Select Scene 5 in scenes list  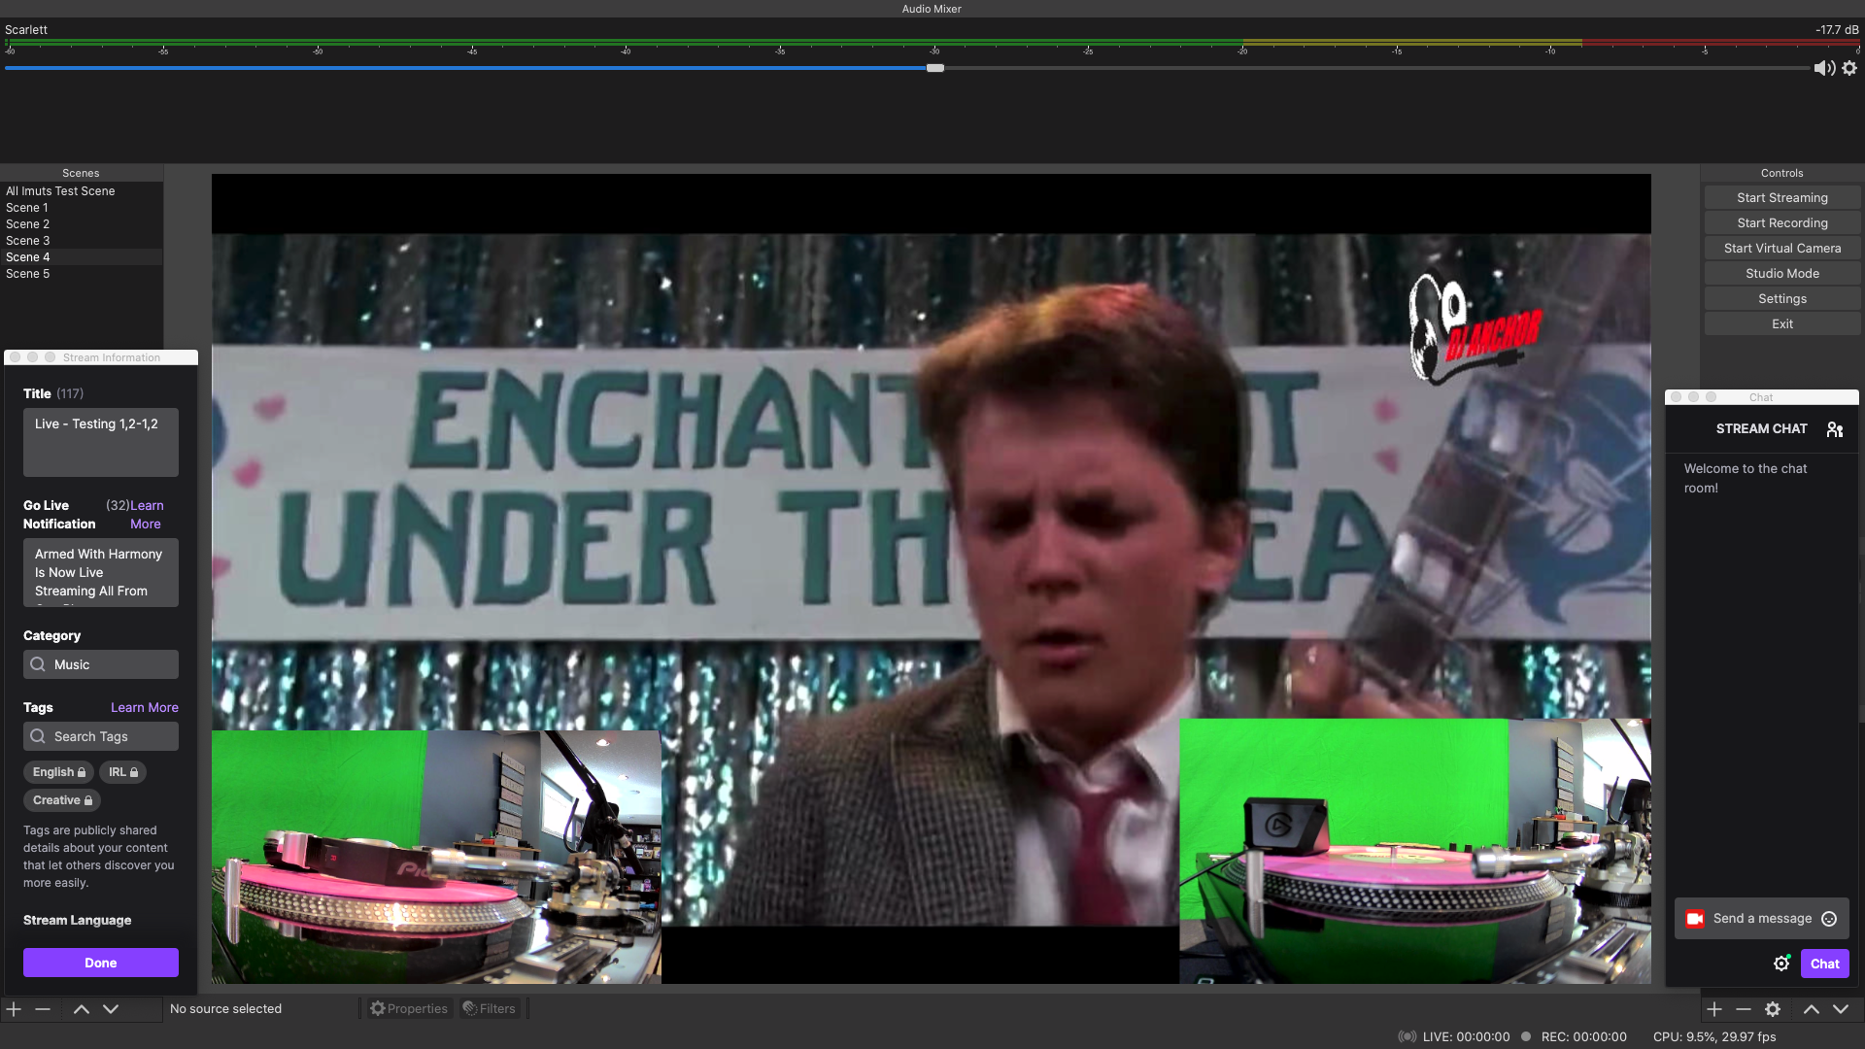tap(82, 274)
